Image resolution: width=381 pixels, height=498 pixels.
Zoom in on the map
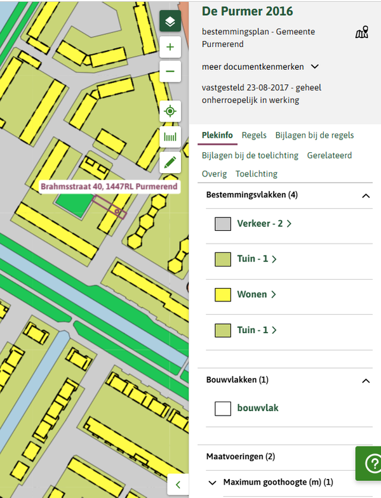pos(170,47)
